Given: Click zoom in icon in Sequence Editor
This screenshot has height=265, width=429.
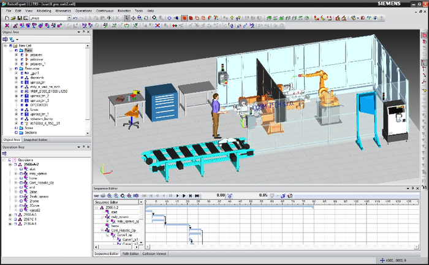Looking at the screenshot, I should (x=110, y=195).
